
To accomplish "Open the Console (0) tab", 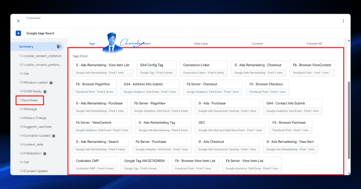I will click(x=314, y=43).
